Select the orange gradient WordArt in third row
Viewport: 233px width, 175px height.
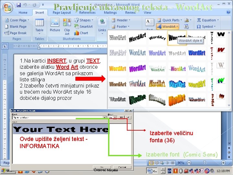coord(117,68)
